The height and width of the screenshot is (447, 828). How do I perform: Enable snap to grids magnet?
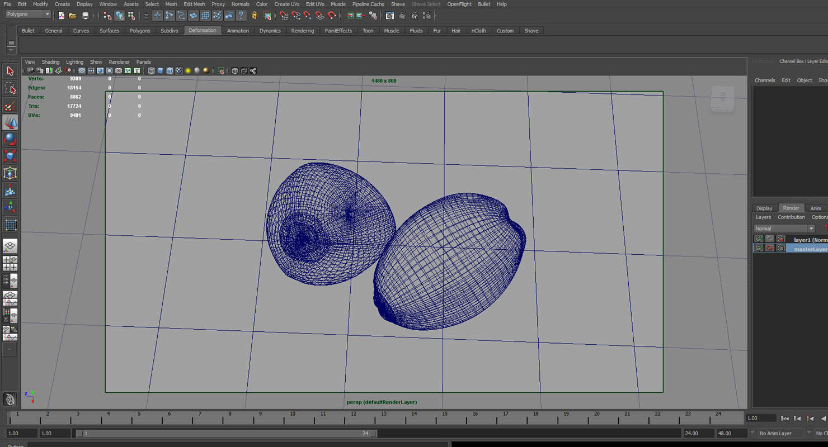pyautogui.click(x=284, y=16)
